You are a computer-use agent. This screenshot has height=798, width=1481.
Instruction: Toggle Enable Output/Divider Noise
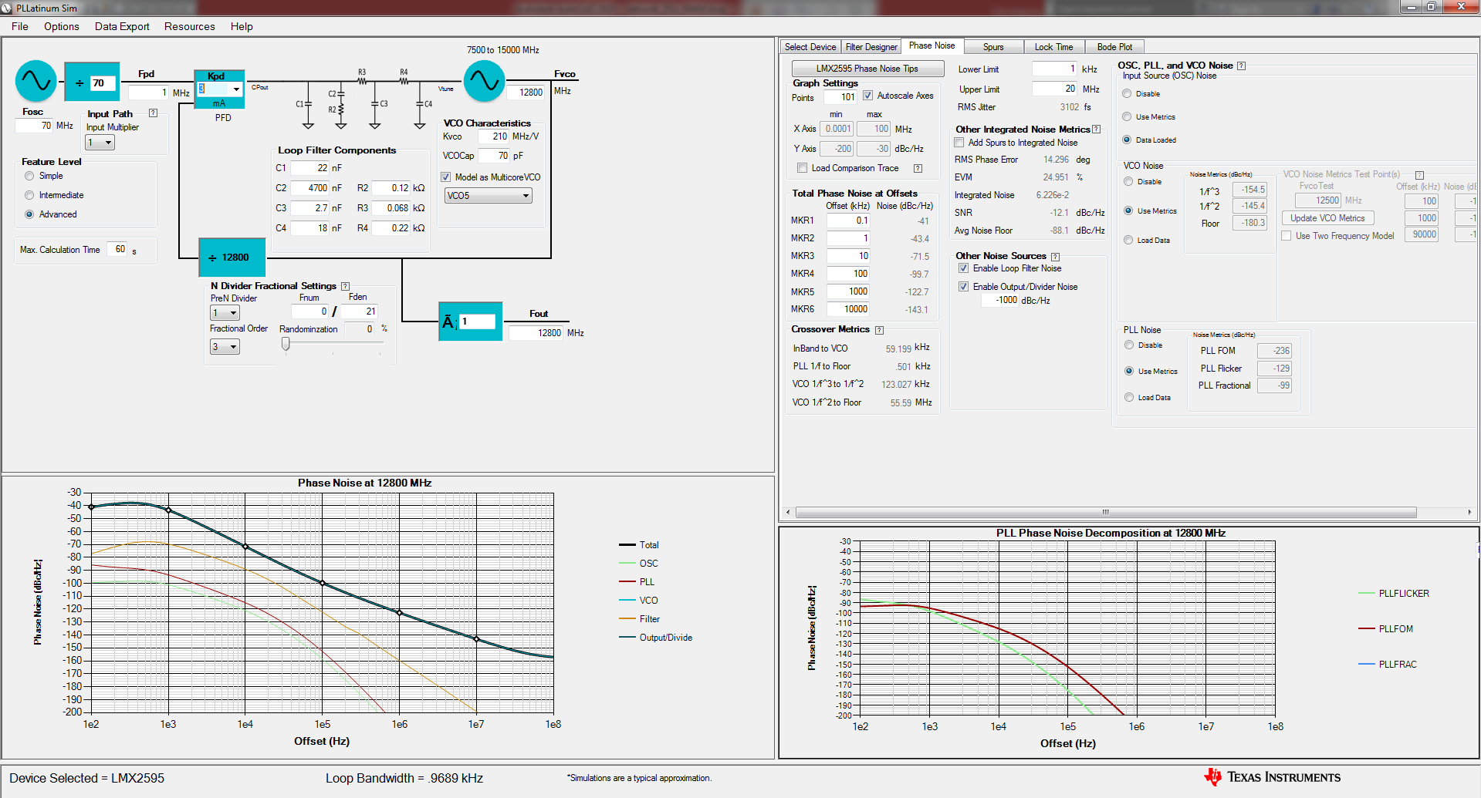click(x=963, y=287)
